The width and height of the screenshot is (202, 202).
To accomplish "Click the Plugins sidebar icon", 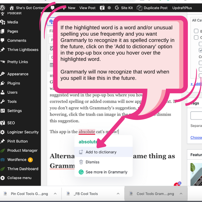I will point(3,83).
